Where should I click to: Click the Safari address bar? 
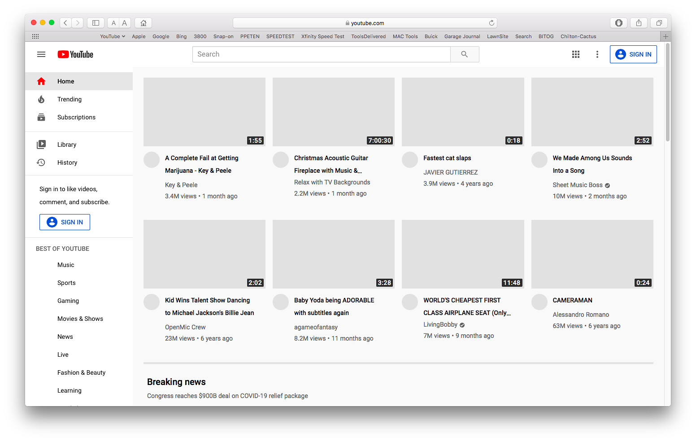pyautogui.click(x=365, y=23)
